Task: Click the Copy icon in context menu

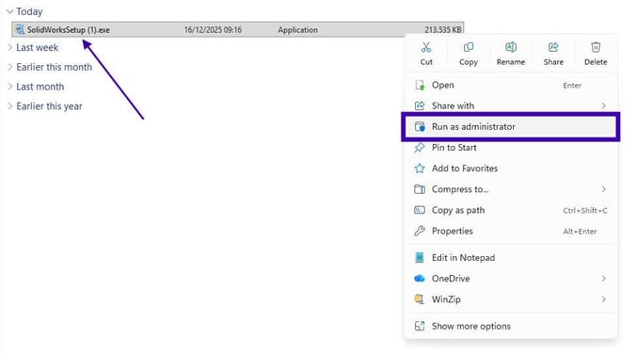Action: coord(469,48)
